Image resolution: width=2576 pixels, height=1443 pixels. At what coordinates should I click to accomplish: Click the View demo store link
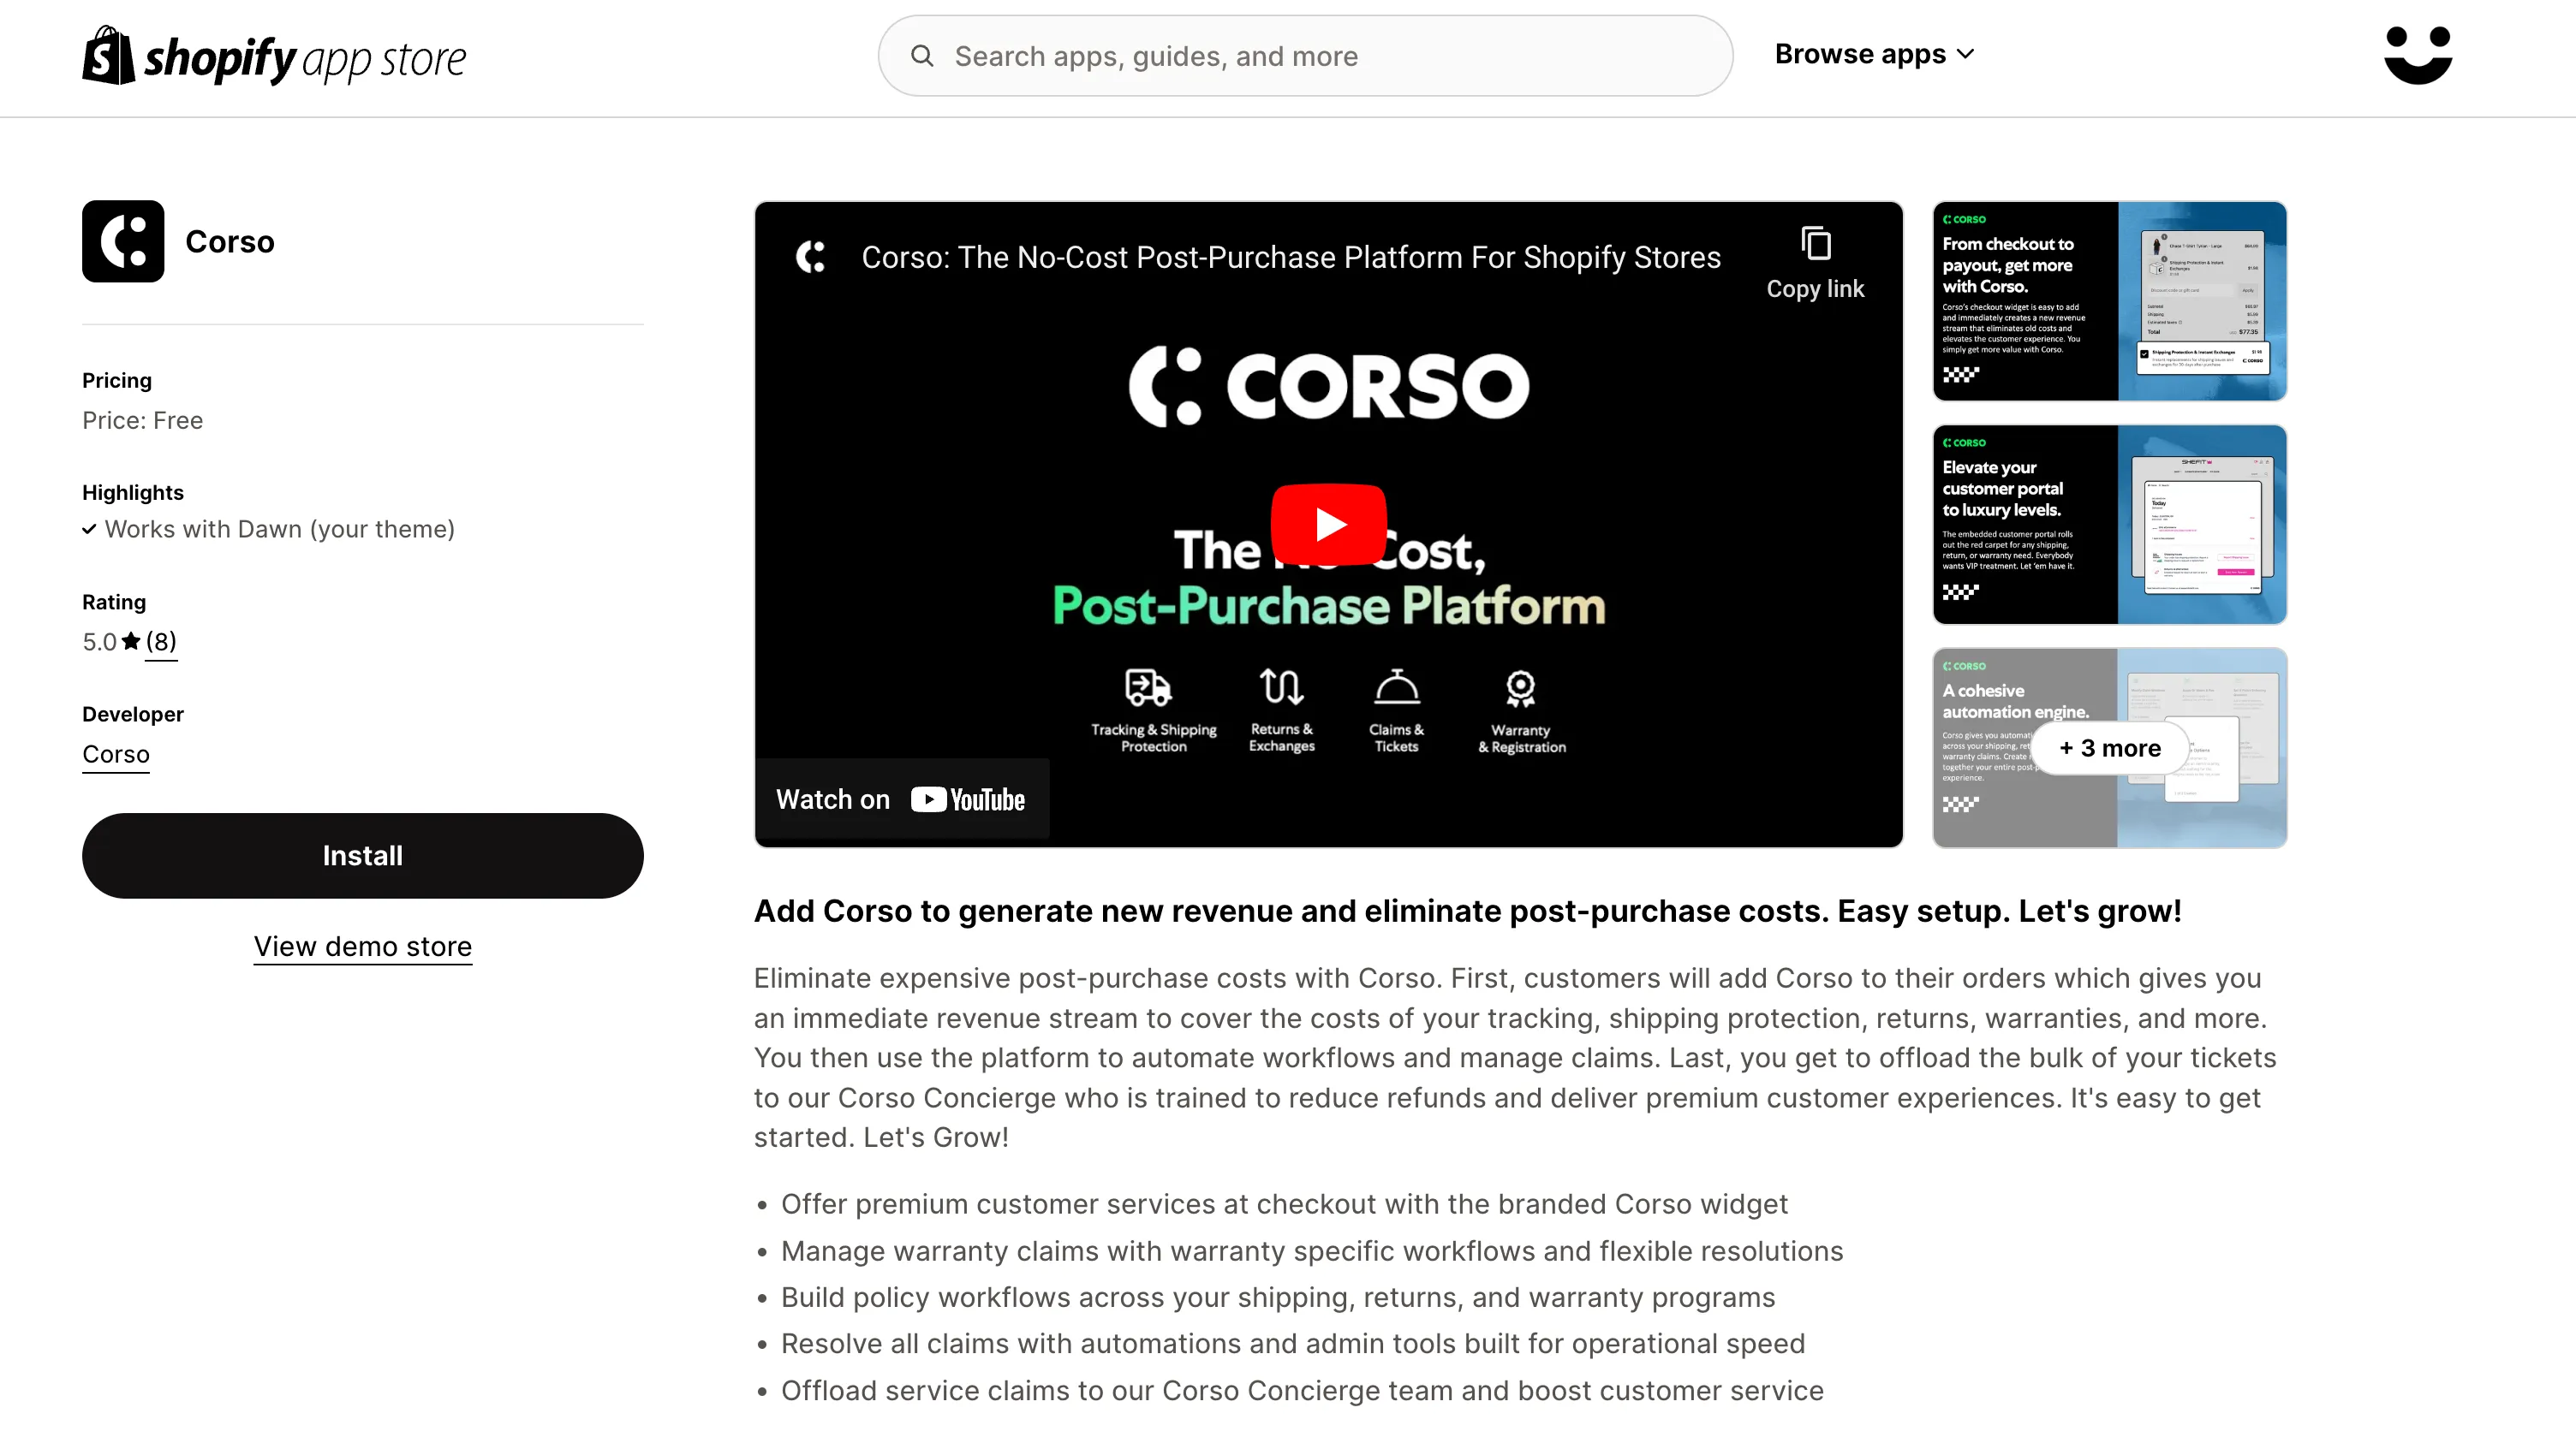[x=363, y=946]
